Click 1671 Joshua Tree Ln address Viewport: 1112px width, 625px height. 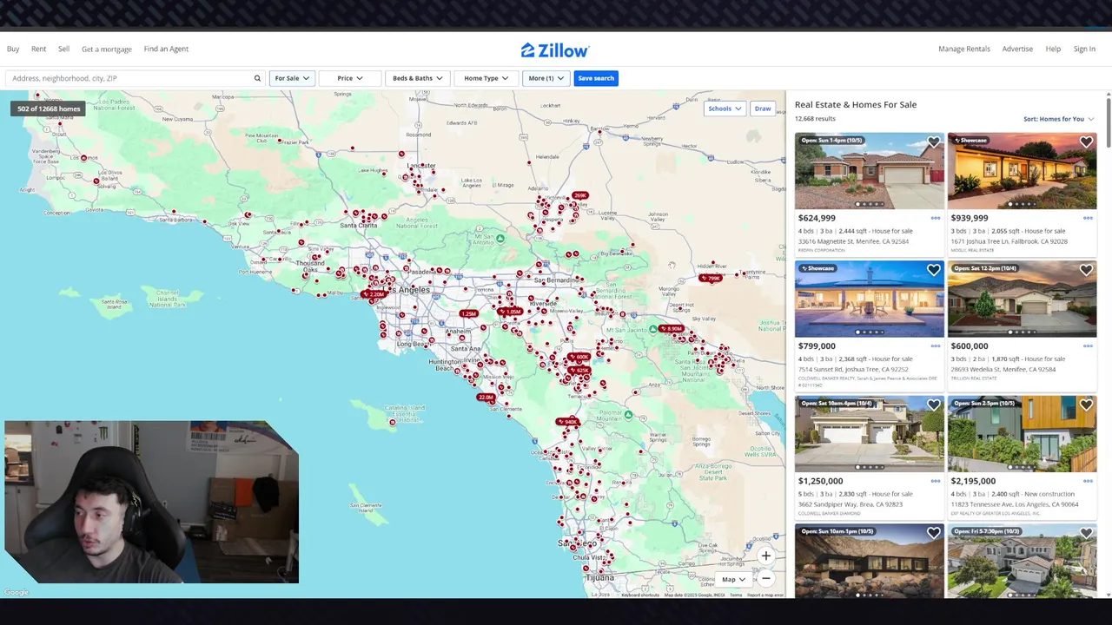tap(1009, 241)
